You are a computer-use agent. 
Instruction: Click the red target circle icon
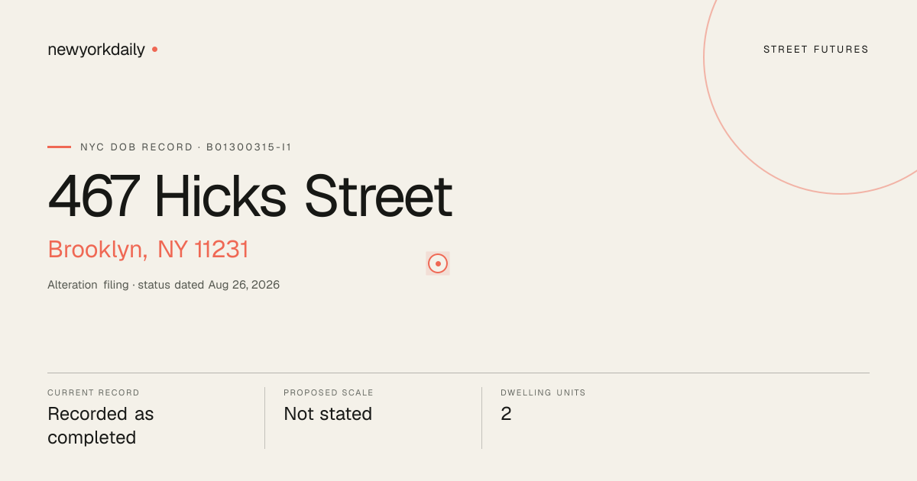tap(438, 263)
